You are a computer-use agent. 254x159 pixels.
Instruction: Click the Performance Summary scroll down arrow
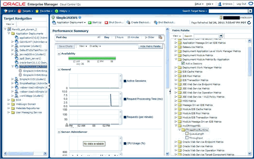pyautogui.click(x=167, y=154)
